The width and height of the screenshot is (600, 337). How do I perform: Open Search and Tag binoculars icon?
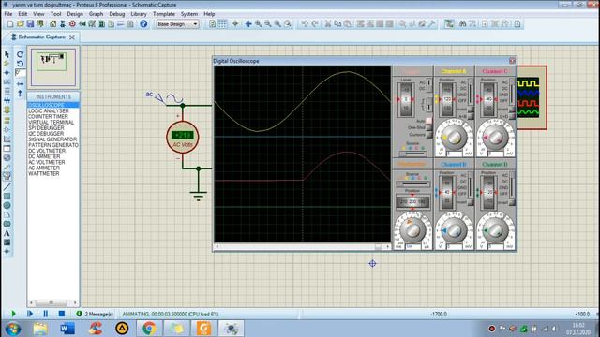pos(462,24)
